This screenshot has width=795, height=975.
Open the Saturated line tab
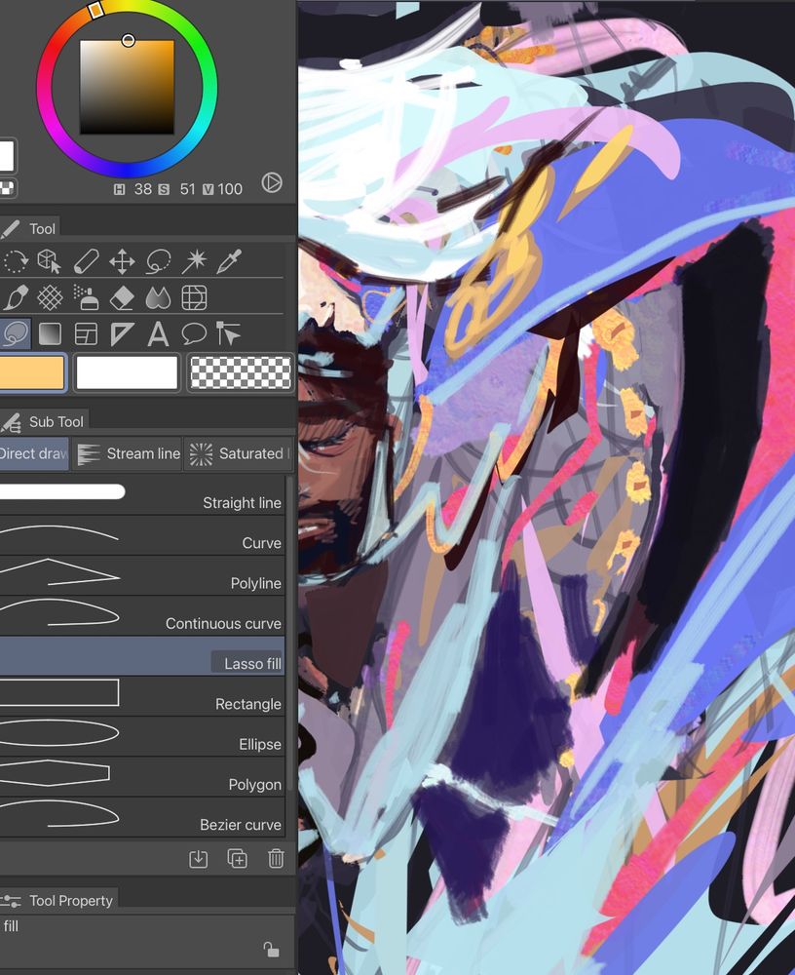pos(240,454)
